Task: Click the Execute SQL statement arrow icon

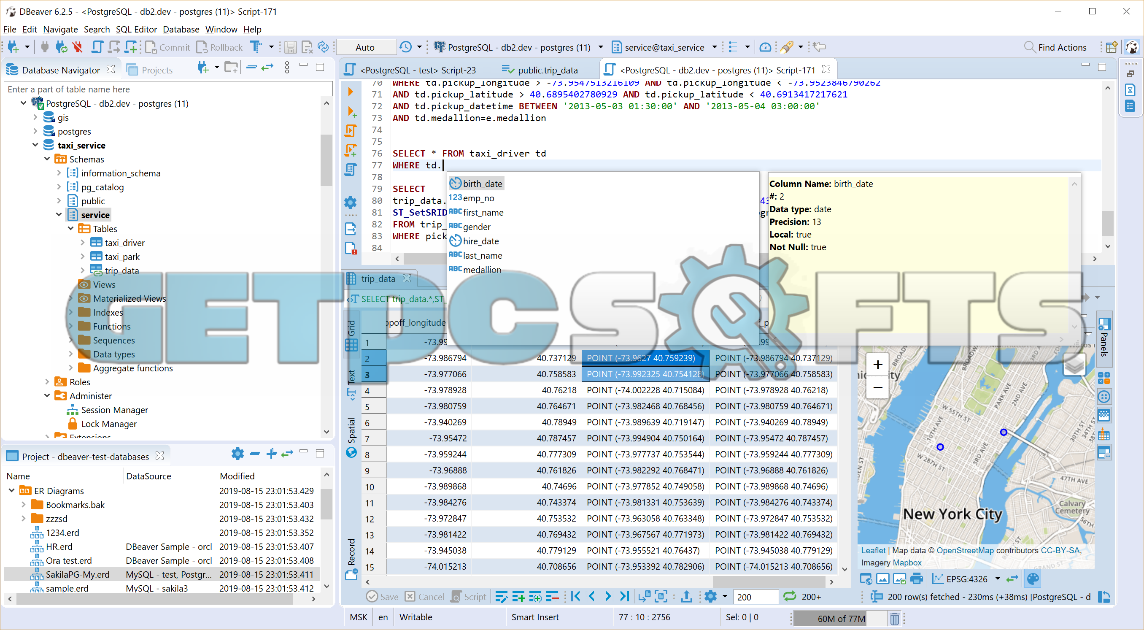Action: pyautogui.click(x=351, y=92)
